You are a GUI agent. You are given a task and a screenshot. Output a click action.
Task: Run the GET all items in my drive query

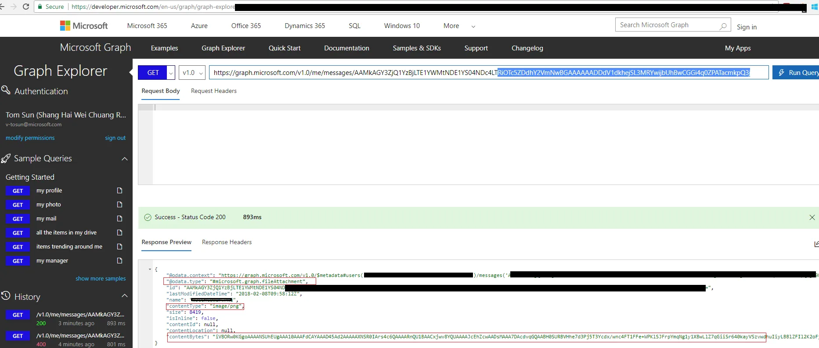pos(18,233)
